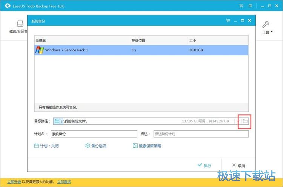Click the Description (描述) input field
This screenshot has height=187, width=283.
click(201, 134)
